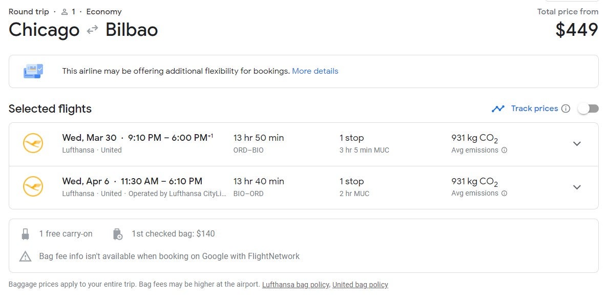Viewport: 609px width, 300px height.
Task: Click the price tracking graph icon
Action: [498, 109]
